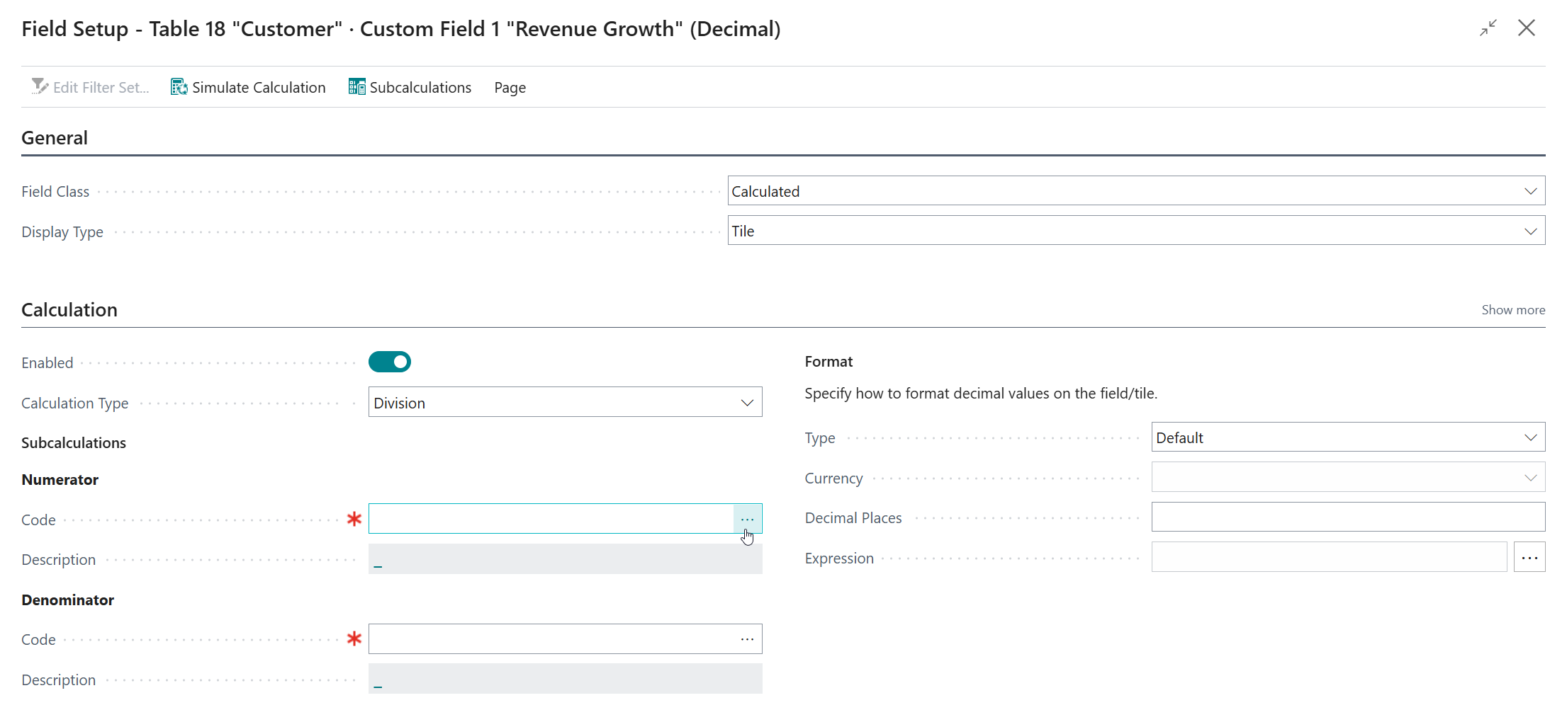Close the Field Setup dialog

point(1526,28)
